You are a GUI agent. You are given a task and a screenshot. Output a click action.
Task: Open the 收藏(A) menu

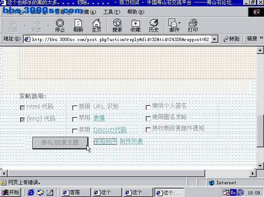point(88,12)
